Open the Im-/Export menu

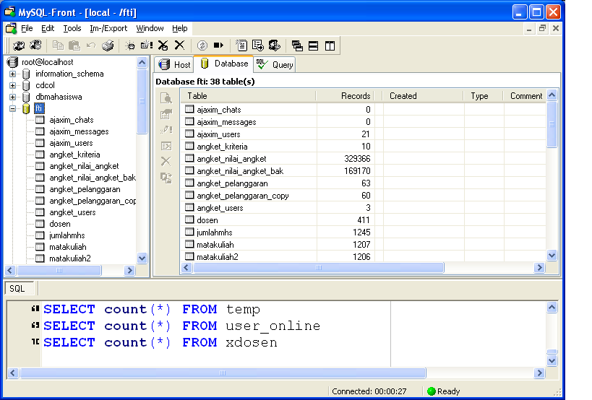coord(108,28)
